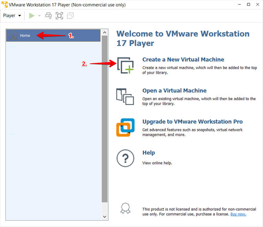Screen dimensions: 263x227
Task: Click Upgrade to VMware Workstation Pro heading
Action: (192, 122)
